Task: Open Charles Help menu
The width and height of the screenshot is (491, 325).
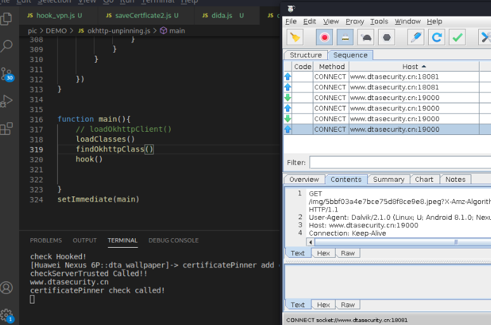Action: (435, 22)
